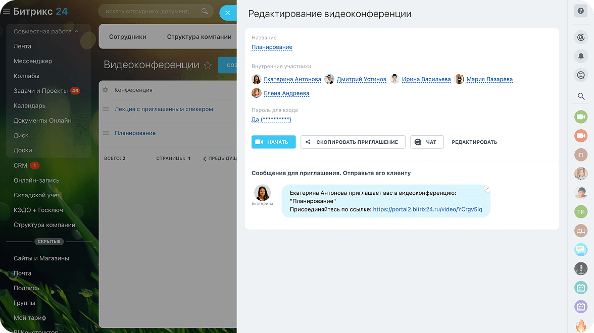The image size is (594, 333).
Task: Open the help question mark icon
Action: pyautogui.click(x=581, y=12)
